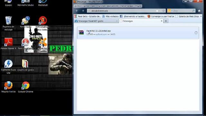Open Adobe Reader X shortcut
This screenshot has width=206, height=116.
(8, 44)
